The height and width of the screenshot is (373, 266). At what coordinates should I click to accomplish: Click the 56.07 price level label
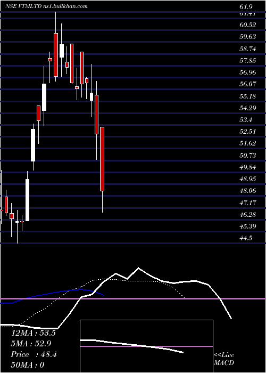(x=248, y=84)
